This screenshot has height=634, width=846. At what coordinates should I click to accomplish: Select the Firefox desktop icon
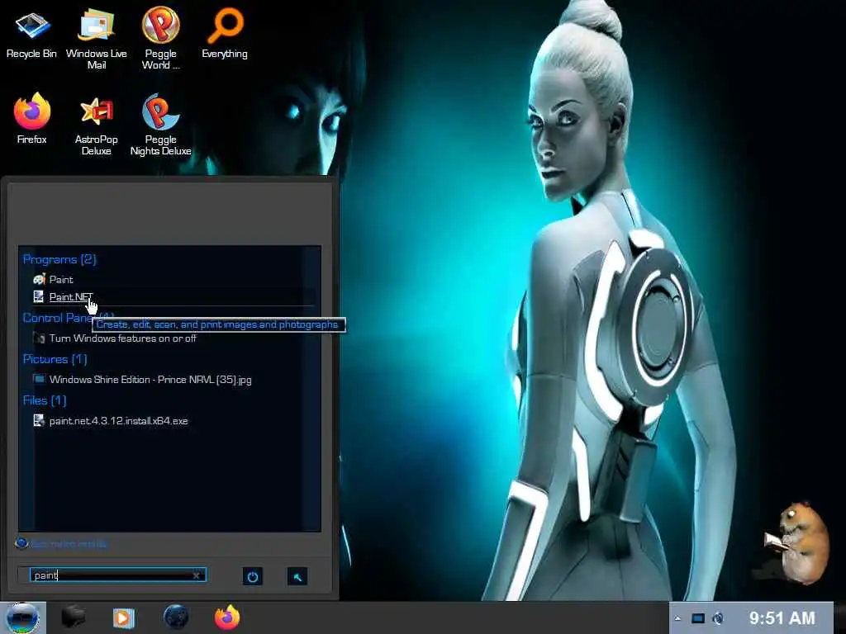point(32,119)
